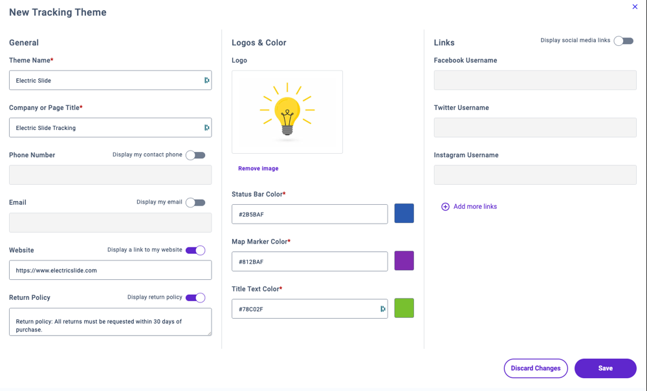Turn on Display social media links
Screen dimensions: 647x391
tap(624, 41)
